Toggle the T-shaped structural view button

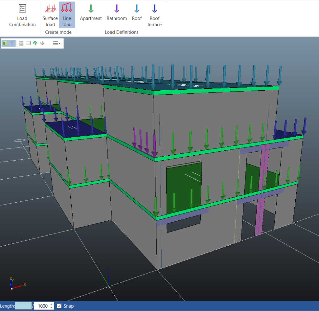[12, 44]
